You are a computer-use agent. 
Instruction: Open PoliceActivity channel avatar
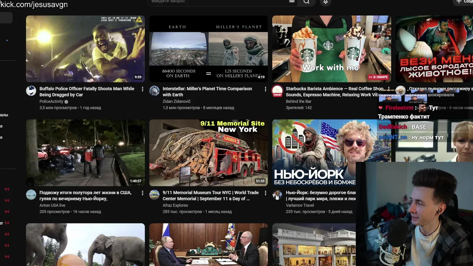pyautogui.click(x=31, y=91)
